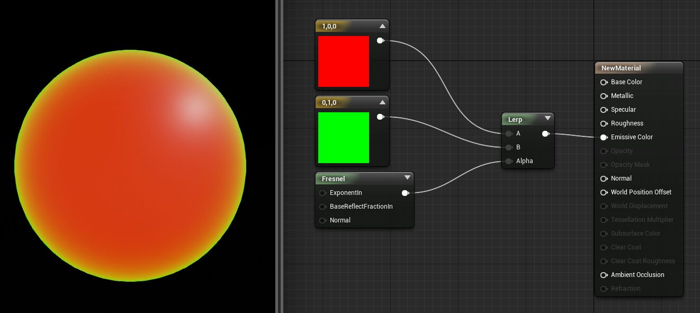This screenshot has width=700, height=313.
Task: Click the Normal input pin on NewMaterial
Action: coord(604,178)
